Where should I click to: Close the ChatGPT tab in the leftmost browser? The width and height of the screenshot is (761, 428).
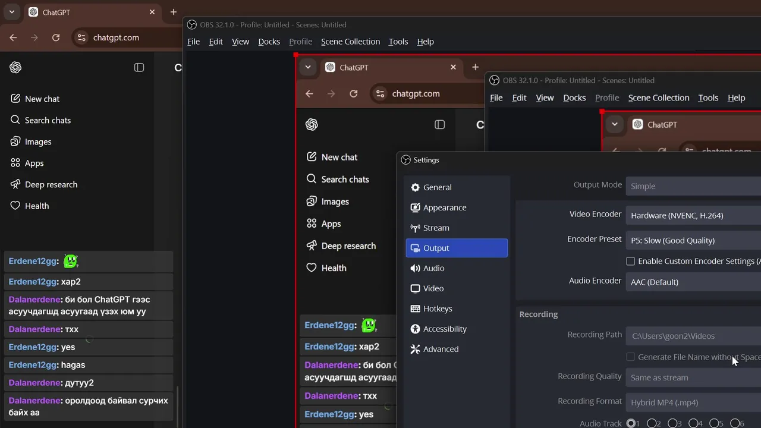(152, 12)
